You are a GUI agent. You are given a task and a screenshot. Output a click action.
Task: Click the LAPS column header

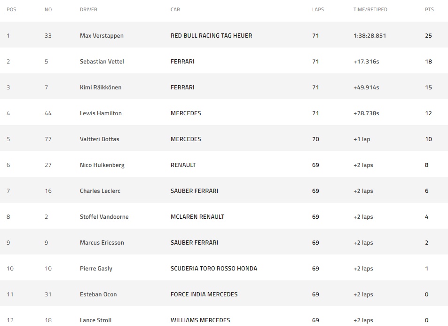click(318, 9)
